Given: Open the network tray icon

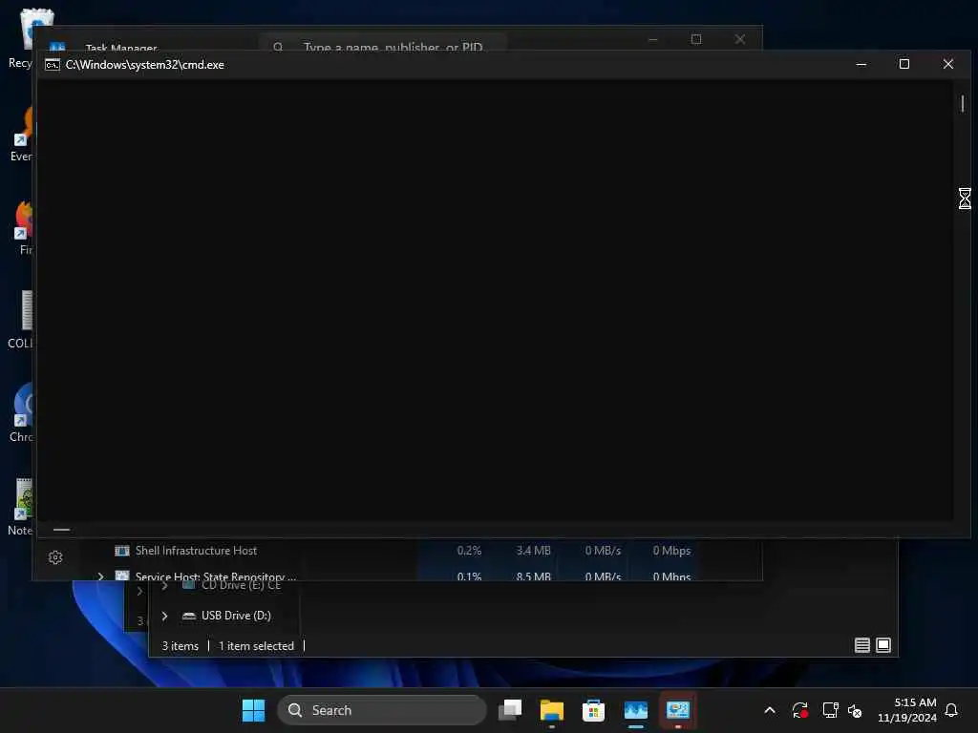Looking at the screenshot, I should (830, 710).
